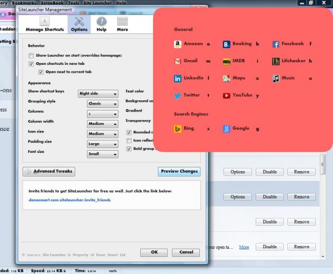The image size is (333, 274).
Task: Open the Icon size dropdown
Action: (x=103, y=134)
